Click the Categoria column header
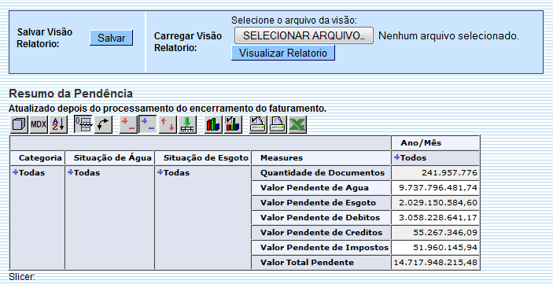The height and width of the screenshot is (284, 553). pos(37,158)
